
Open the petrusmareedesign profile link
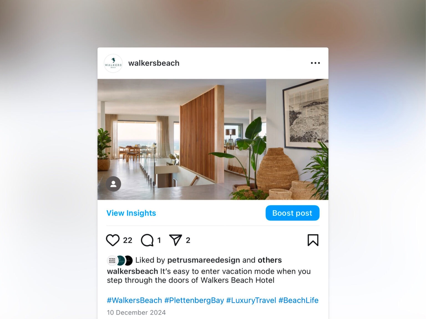(x=204, y=260)
